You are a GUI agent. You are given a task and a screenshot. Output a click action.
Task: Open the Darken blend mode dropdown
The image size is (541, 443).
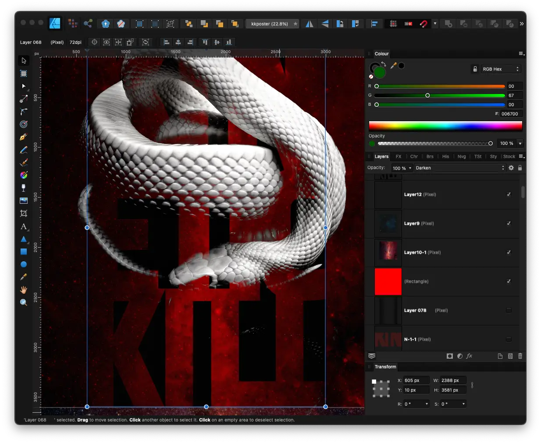(460, 168)
